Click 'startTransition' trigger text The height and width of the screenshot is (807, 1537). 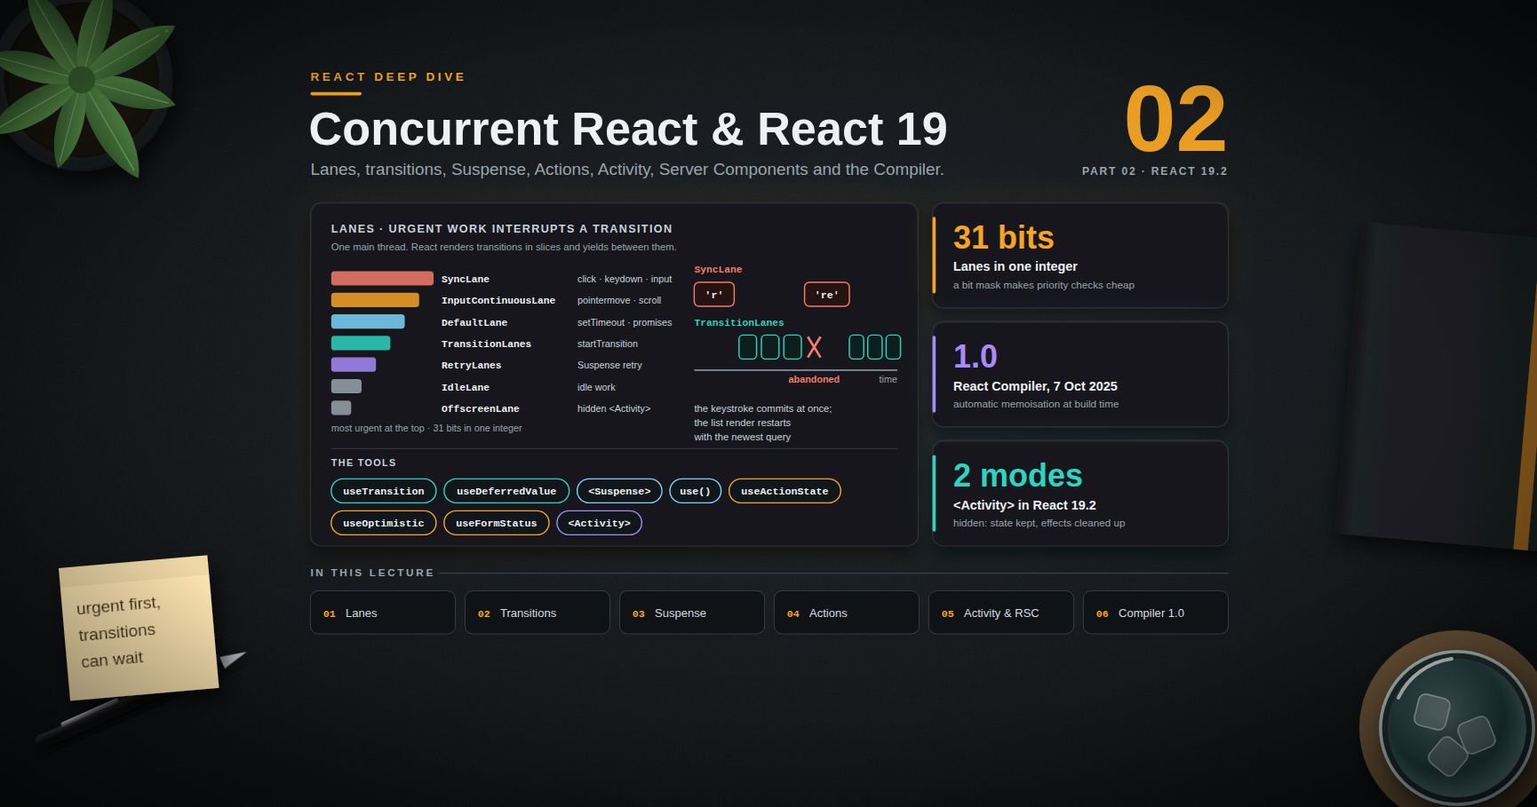tap(608, 344)
